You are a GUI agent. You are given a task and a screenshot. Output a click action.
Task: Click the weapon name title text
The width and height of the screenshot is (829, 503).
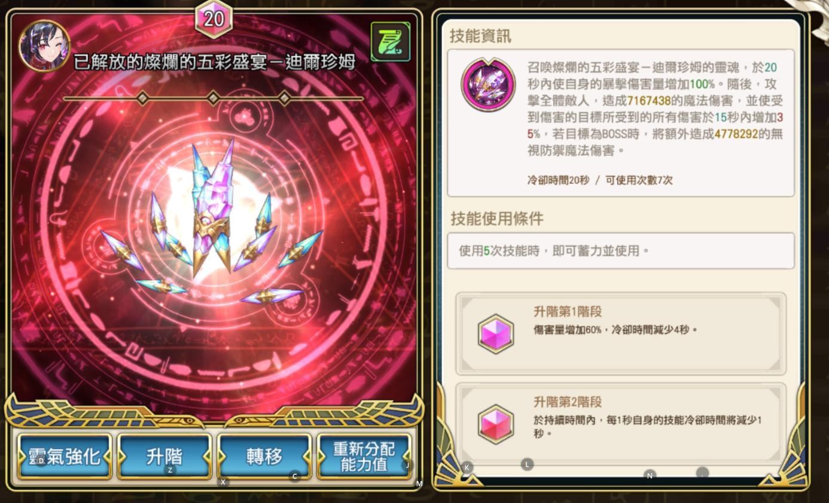(x=215, y=62)
